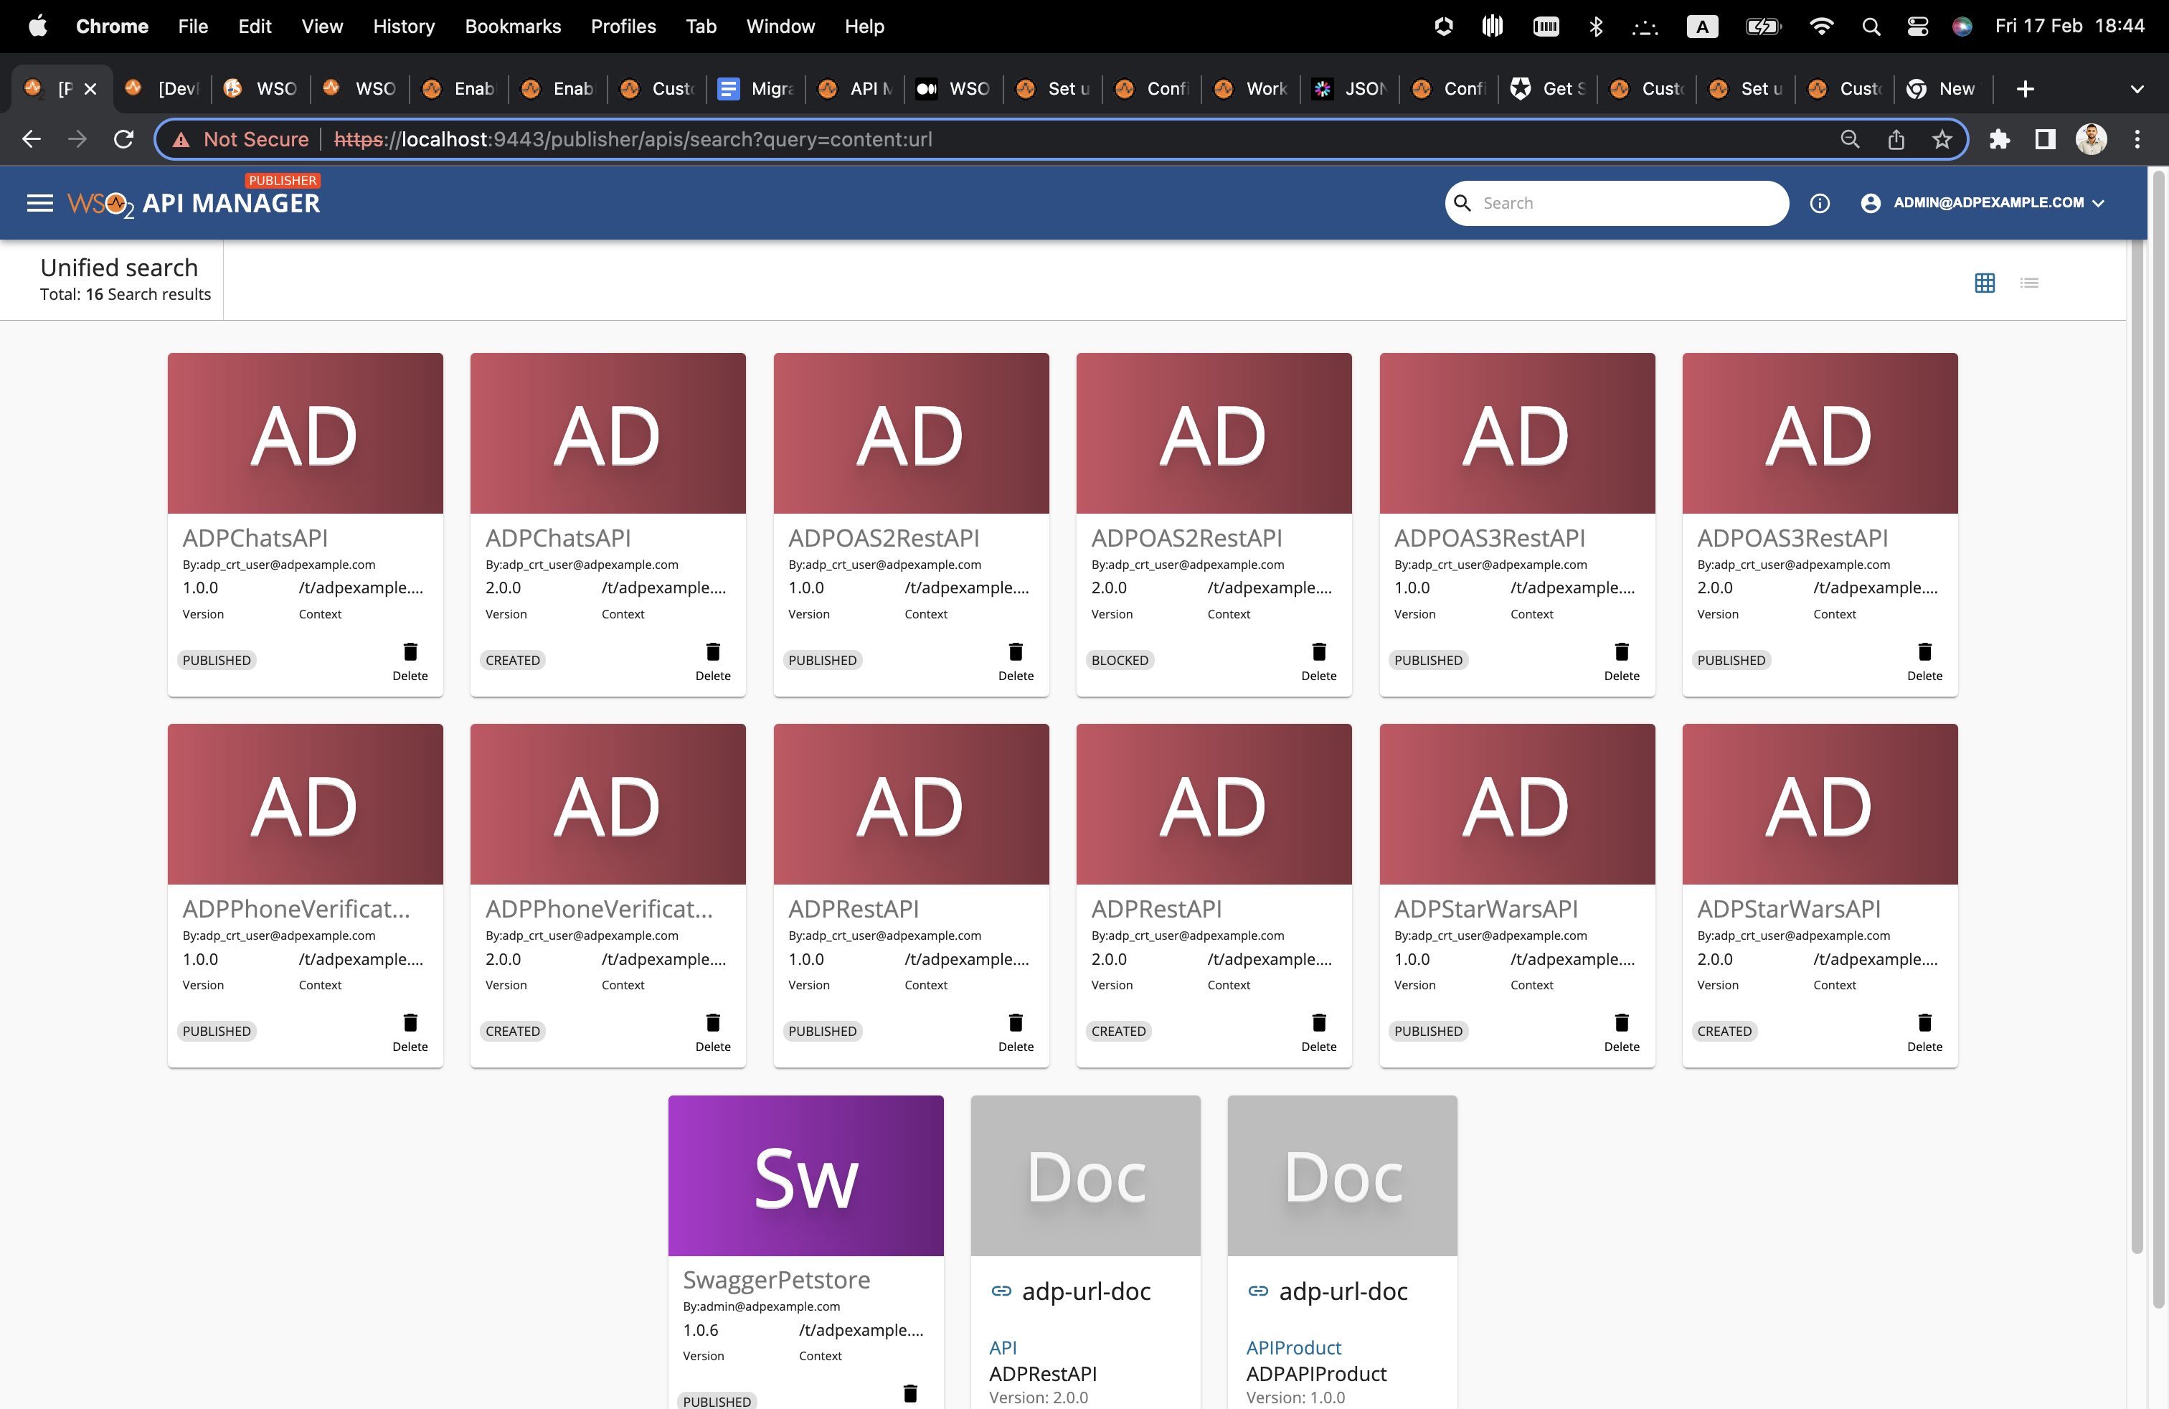Image resolution: width=2169 pixels, height=1409 pixels.
Task: Switch to list view
Action: (x=2028, y=283)
